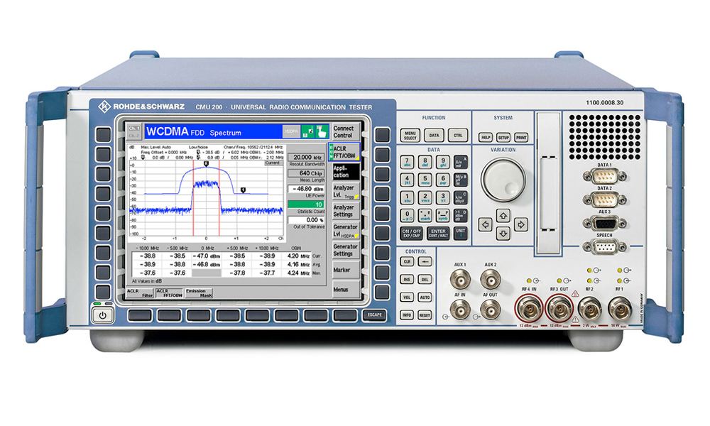Screen dimensions: 710x426
Task: Click the Variation rotary knob
Action: pyautogui.click(x=503, y=180)
